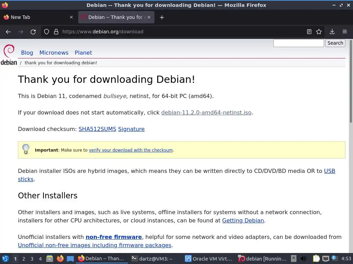Toggle reader view in the address bar
353x264 pixels.
click(x=309, y=32)
